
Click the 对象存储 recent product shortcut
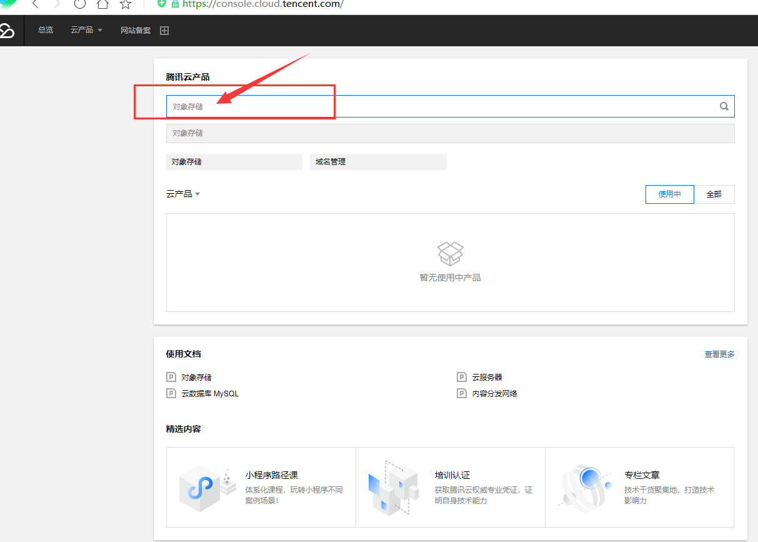coord(234,162)
